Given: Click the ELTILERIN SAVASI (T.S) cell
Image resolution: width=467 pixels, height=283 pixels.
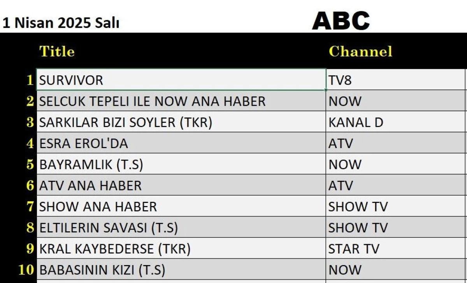Looking at the screenshot, I should (x=181, y=227).
